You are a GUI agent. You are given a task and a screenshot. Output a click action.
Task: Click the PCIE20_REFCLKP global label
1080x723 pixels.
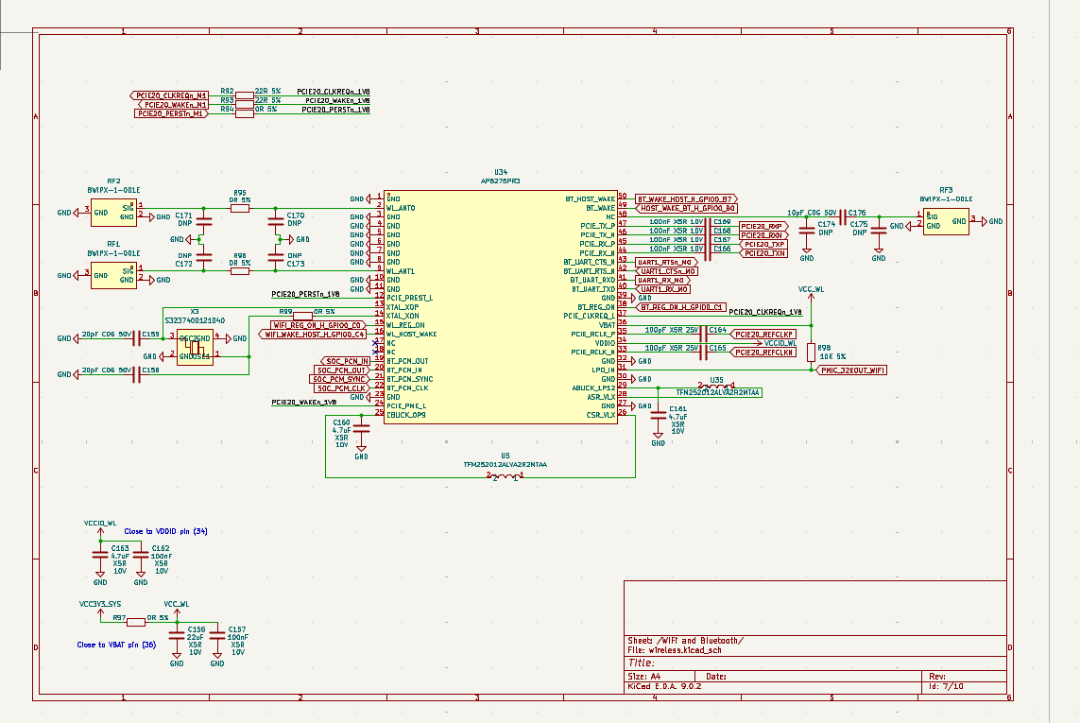click(x=764, y=335)
